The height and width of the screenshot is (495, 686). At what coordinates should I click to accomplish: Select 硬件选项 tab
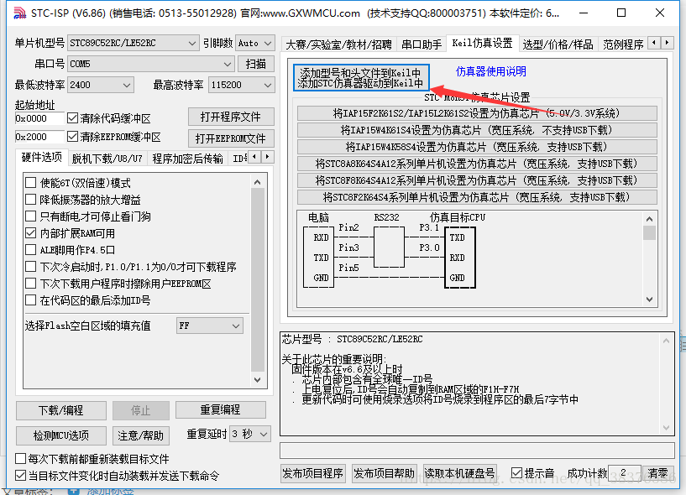point(41,158)
